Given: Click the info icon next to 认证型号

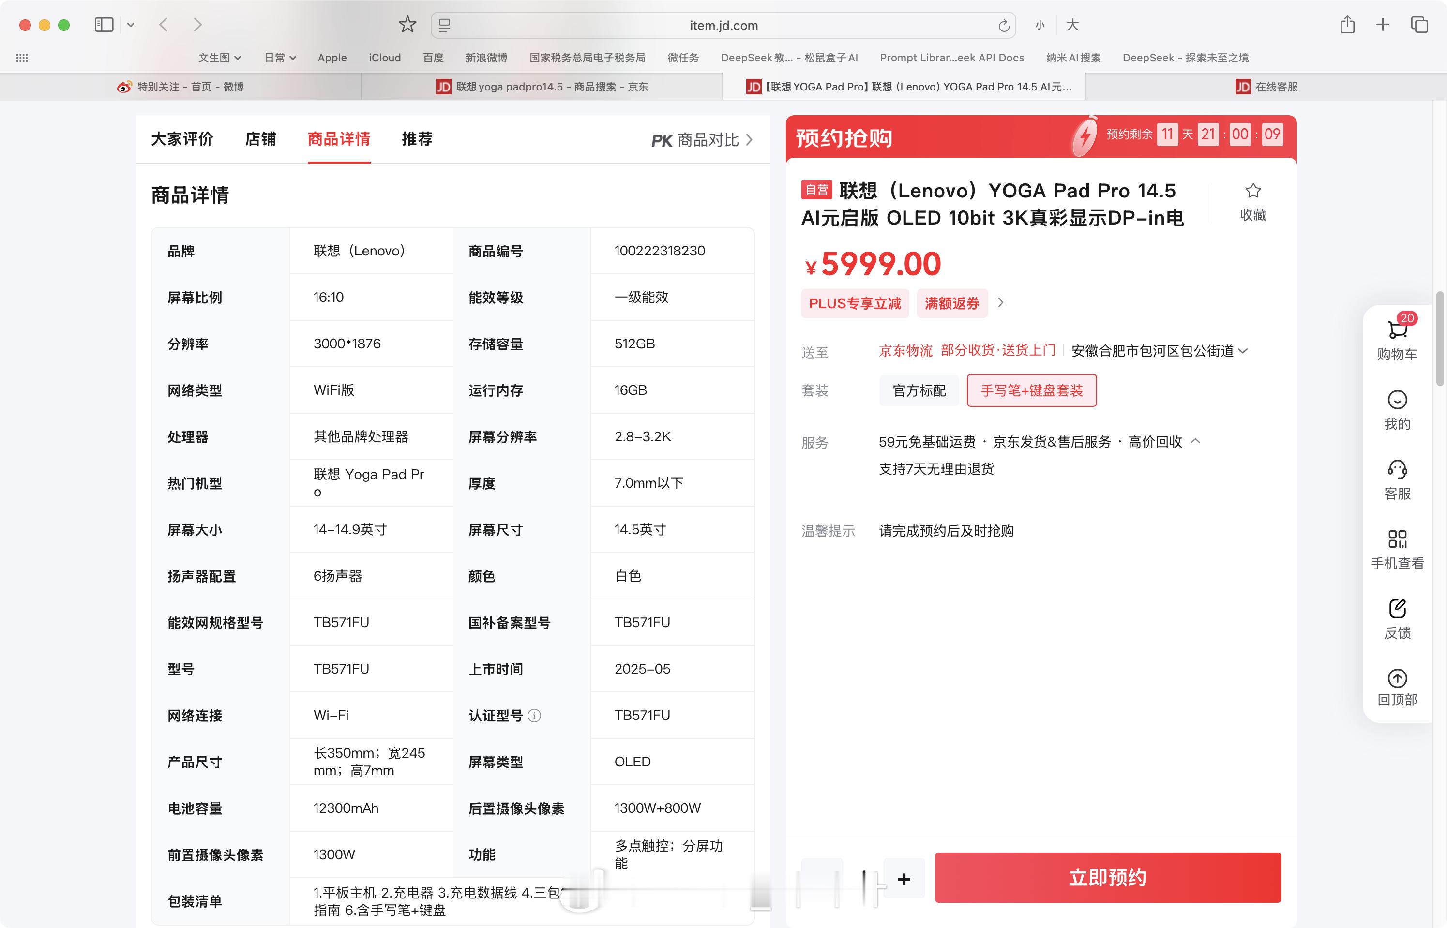Looking at the screenshot, I should (x=534, y=715).
